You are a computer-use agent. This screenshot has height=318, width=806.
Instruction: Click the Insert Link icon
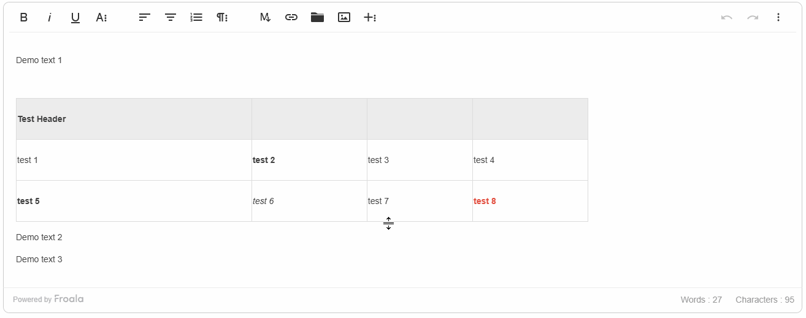(x=291, y=17)
